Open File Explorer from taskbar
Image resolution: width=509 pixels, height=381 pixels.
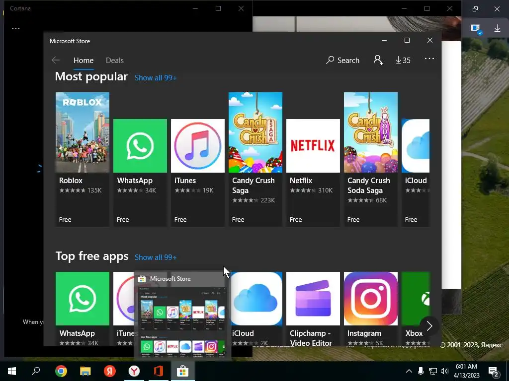click(x=85, y=371)
